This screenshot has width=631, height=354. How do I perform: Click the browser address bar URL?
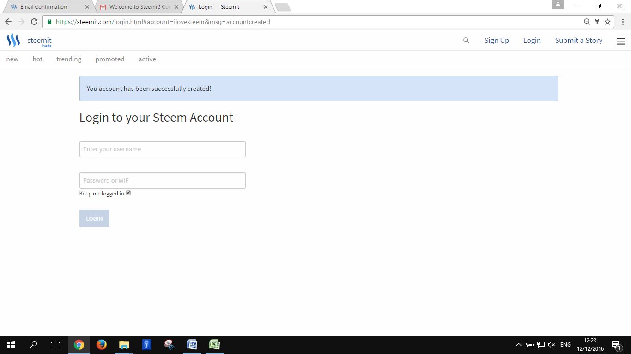(x=163, y=22)
